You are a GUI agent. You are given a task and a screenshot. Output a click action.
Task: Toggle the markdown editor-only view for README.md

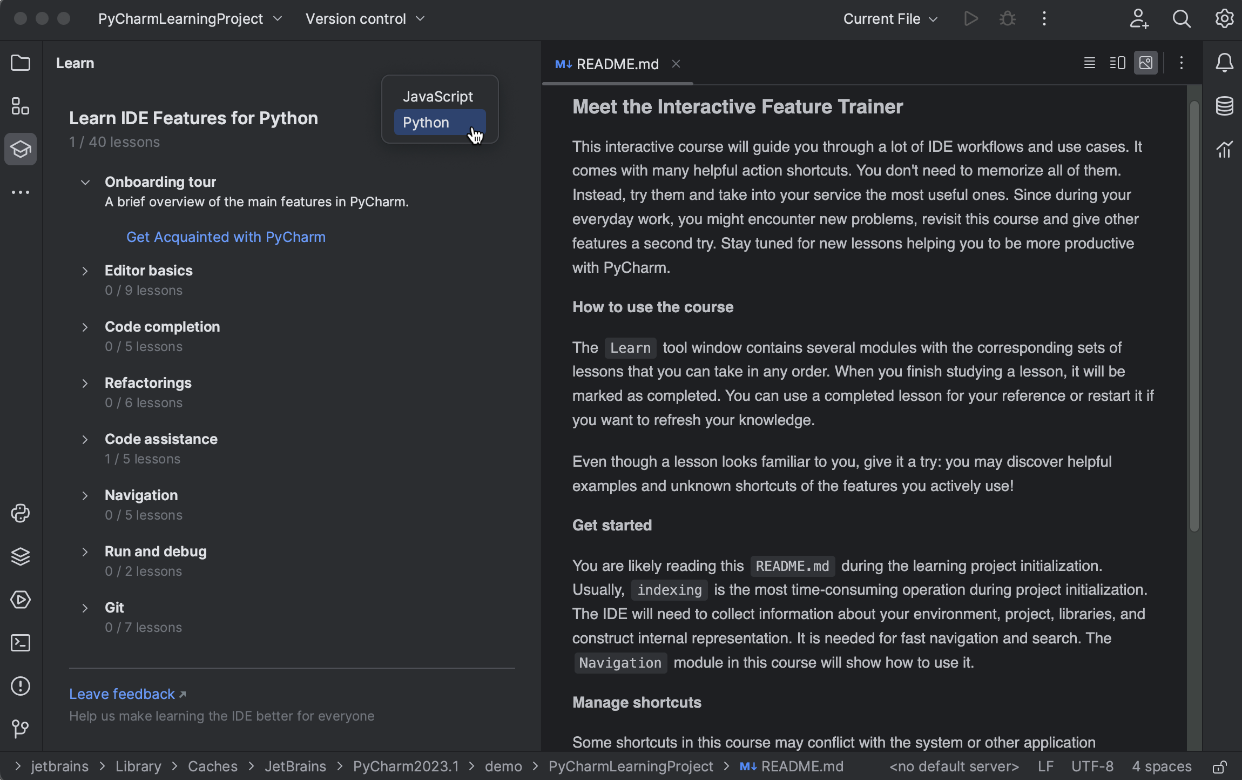(1089, 63)
